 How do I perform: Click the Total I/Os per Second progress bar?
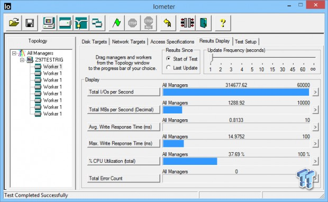(236, 92)
